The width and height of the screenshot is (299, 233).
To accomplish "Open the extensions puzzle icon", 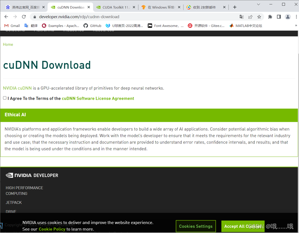I will (x=270, y=17).
